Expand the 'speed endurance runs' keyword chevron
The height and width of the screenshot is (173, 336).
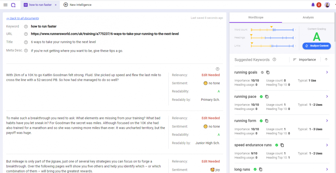327,145
